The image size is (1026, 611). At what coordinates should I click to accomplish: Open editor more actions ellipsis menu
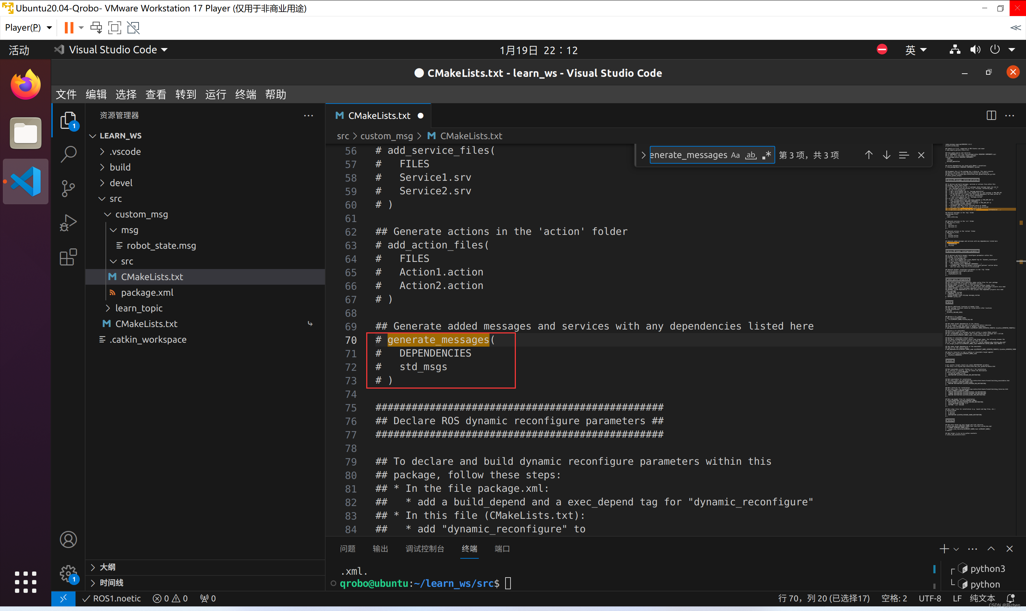tap(1010, 116)
